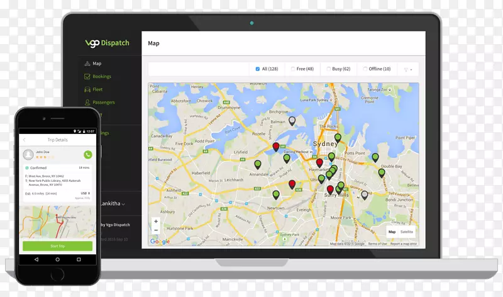
Task: Select the grey offline pin near Balmain
Action: click(x=292, y=120)
